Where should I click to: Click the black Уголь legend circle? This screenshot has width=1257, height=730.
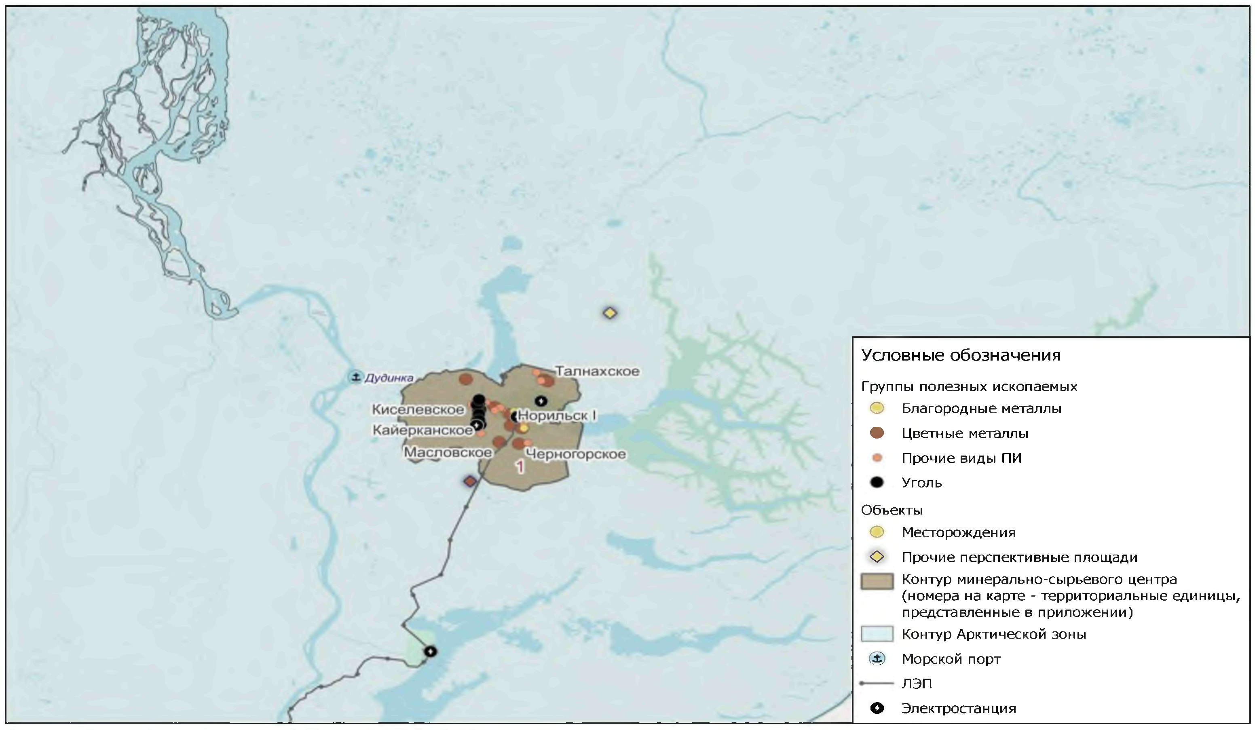click(x=877, y=482)
